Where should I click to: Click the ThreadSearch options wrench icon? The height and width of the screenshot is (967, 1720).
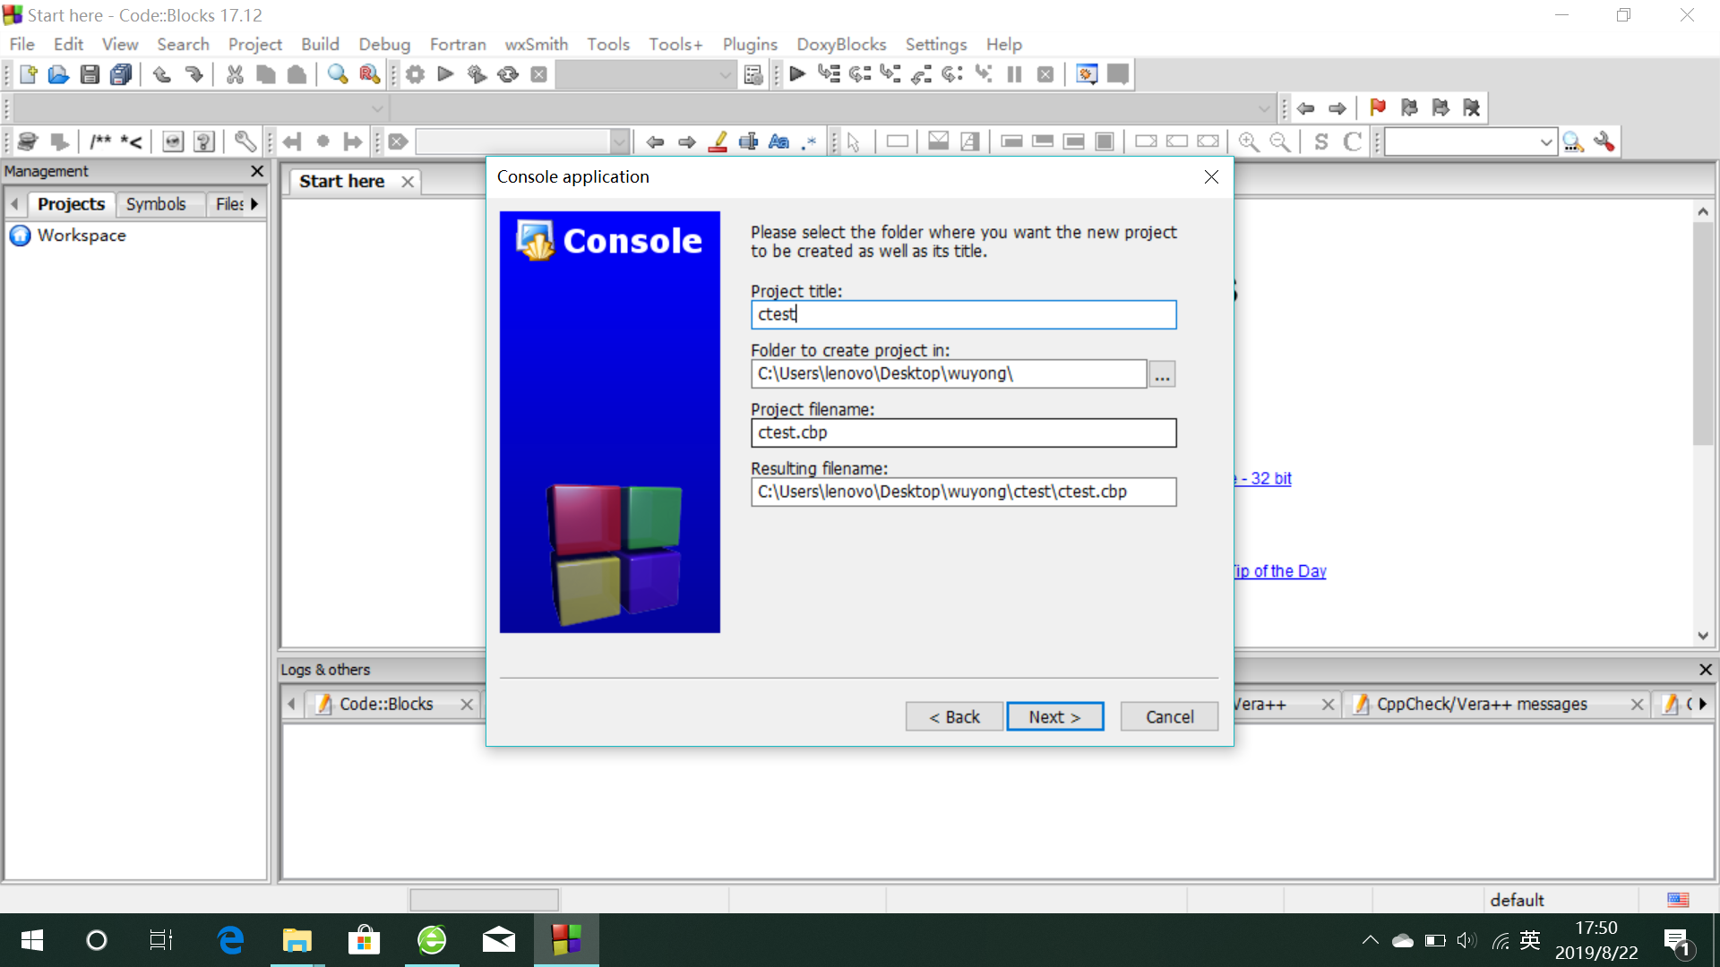[x=1604, y=141]
